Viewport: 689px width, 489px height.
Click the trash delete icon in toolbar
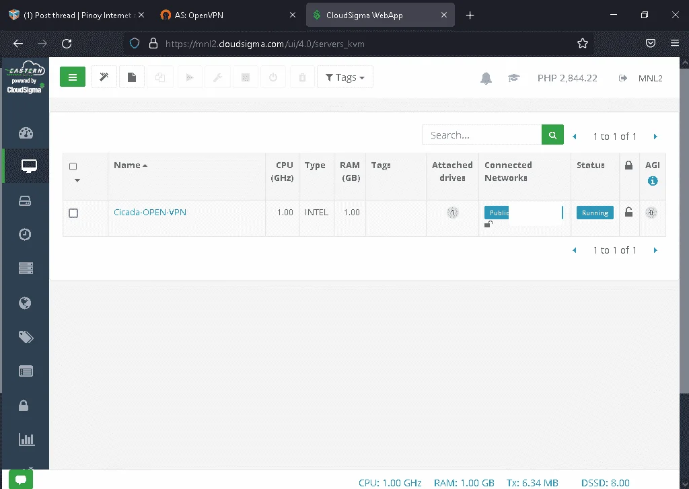point(302,77)
